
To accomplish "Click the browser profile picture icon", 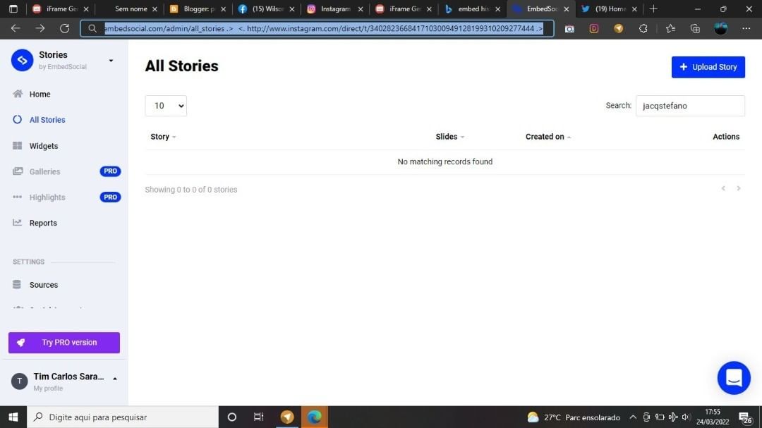I will [x=720, y=29].
